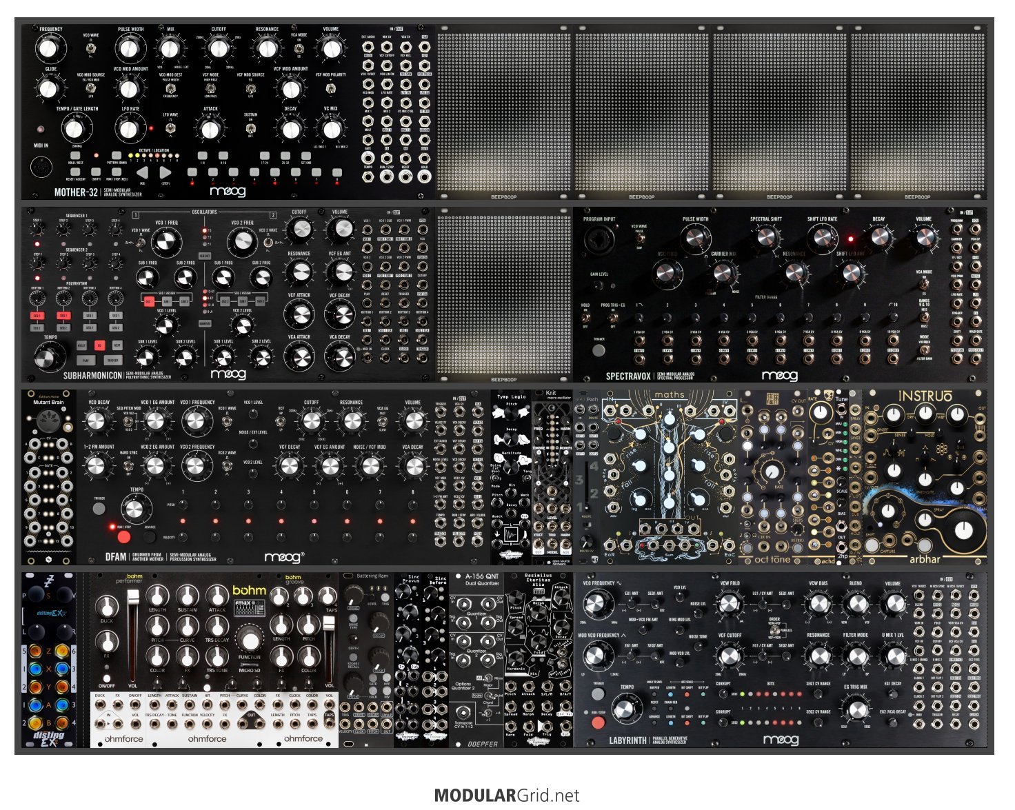The image size is (1015, 810).
Task: Click the DFAM TEMPO knob
Action: 135,509
